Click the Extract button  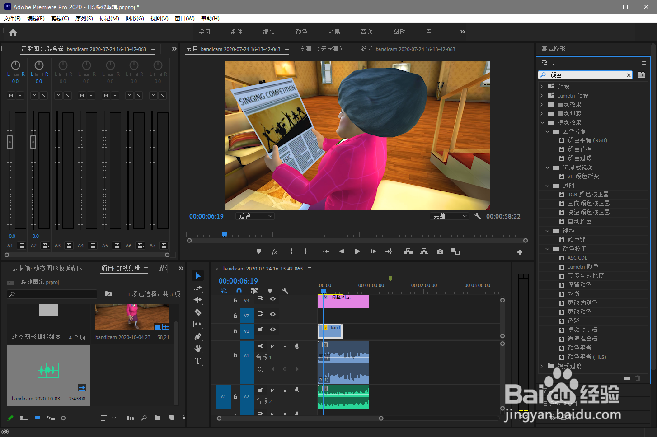pos(424,251)
